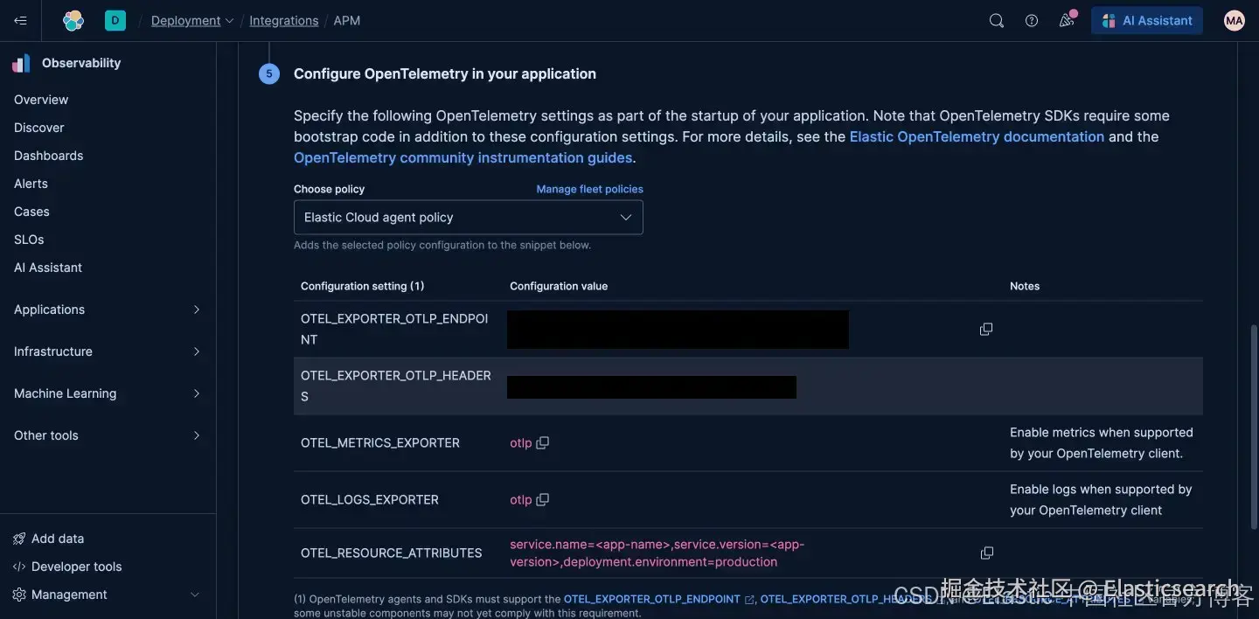The image size is (1259, 619).
Task: Click the APM breadcrumb text
Action: point(347,20)
